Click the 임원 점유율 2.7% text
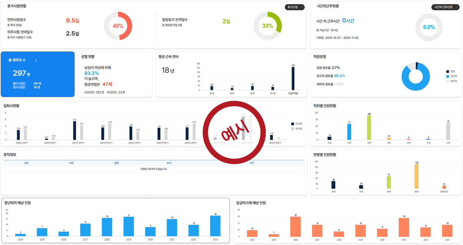The height and width of the screenshot is (245, 463). pos(328,68)
